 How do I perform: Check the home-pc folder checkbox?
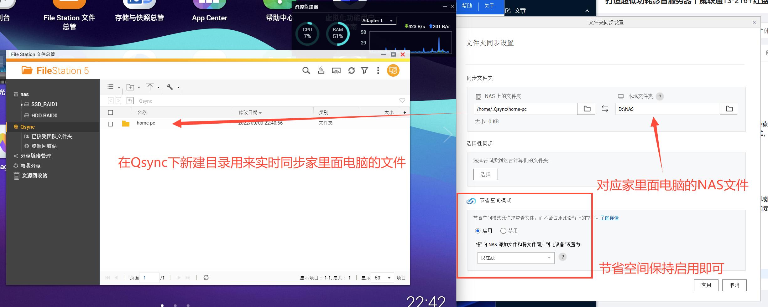pyautogui.click(x=110, y=124)
